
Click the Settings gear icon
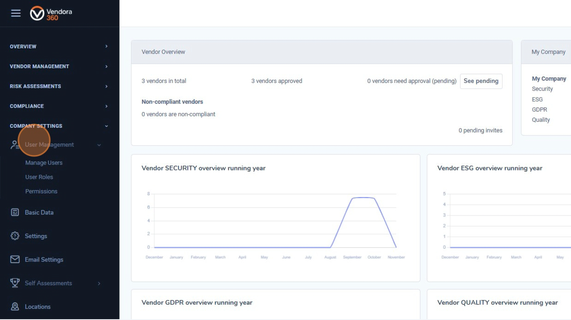tap(15, 236)
